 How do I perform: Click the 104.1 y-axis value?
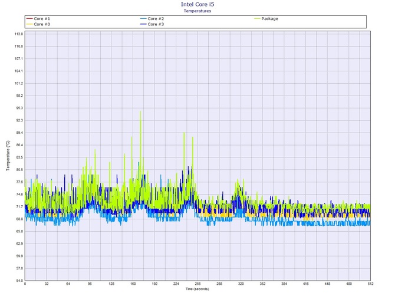pyautogui.click(x=19, y=71)
